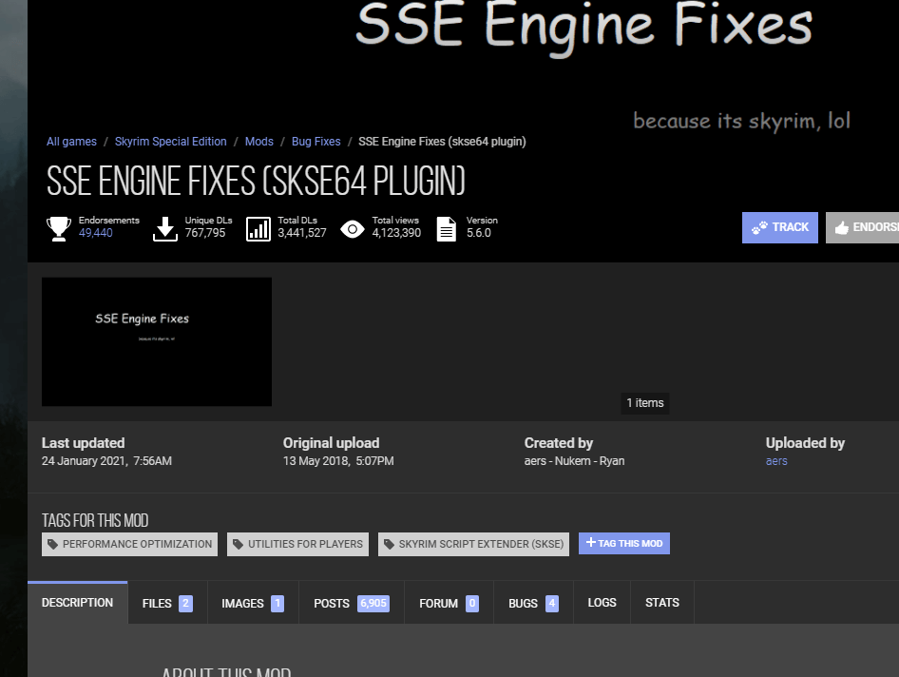The image size is (899, 677).
Task: Select the Performance Optimization tag
Action: 129,544
